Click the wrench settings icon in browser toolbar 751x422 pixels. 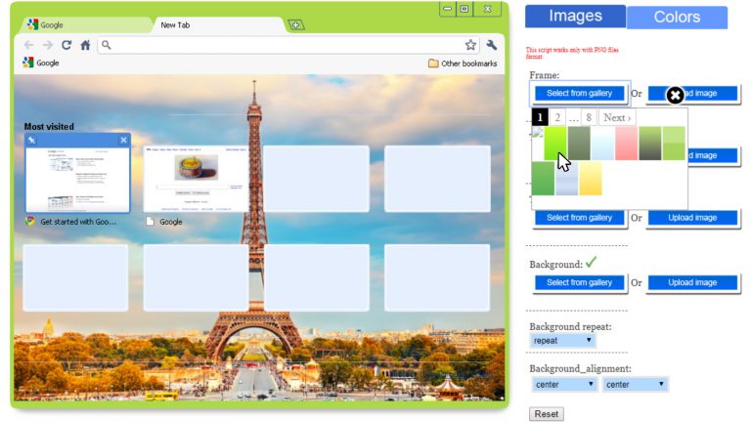[x=491, y=45]
